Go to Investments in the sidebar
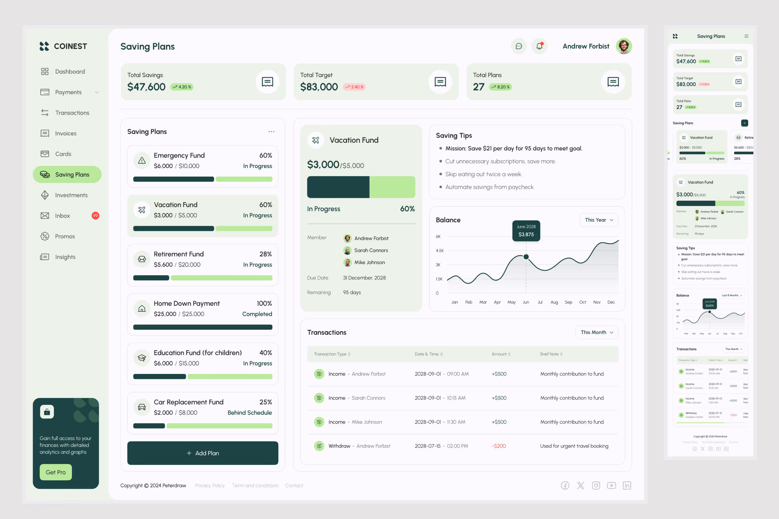779x519 pixels. coord(71,195)
